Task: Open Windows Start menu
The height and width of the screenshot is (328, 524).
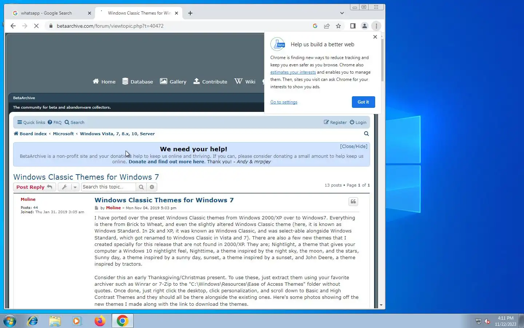Action: [x=10, y=321]
